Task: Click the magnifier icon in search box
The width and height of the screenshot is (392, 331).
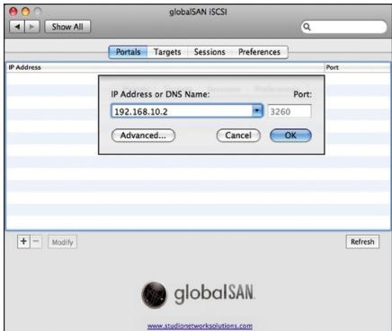Action: 307,27
